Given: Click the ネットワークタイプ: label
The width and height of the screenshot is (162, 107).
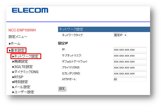Looking at the screenshot, I should tap(73, 35).
